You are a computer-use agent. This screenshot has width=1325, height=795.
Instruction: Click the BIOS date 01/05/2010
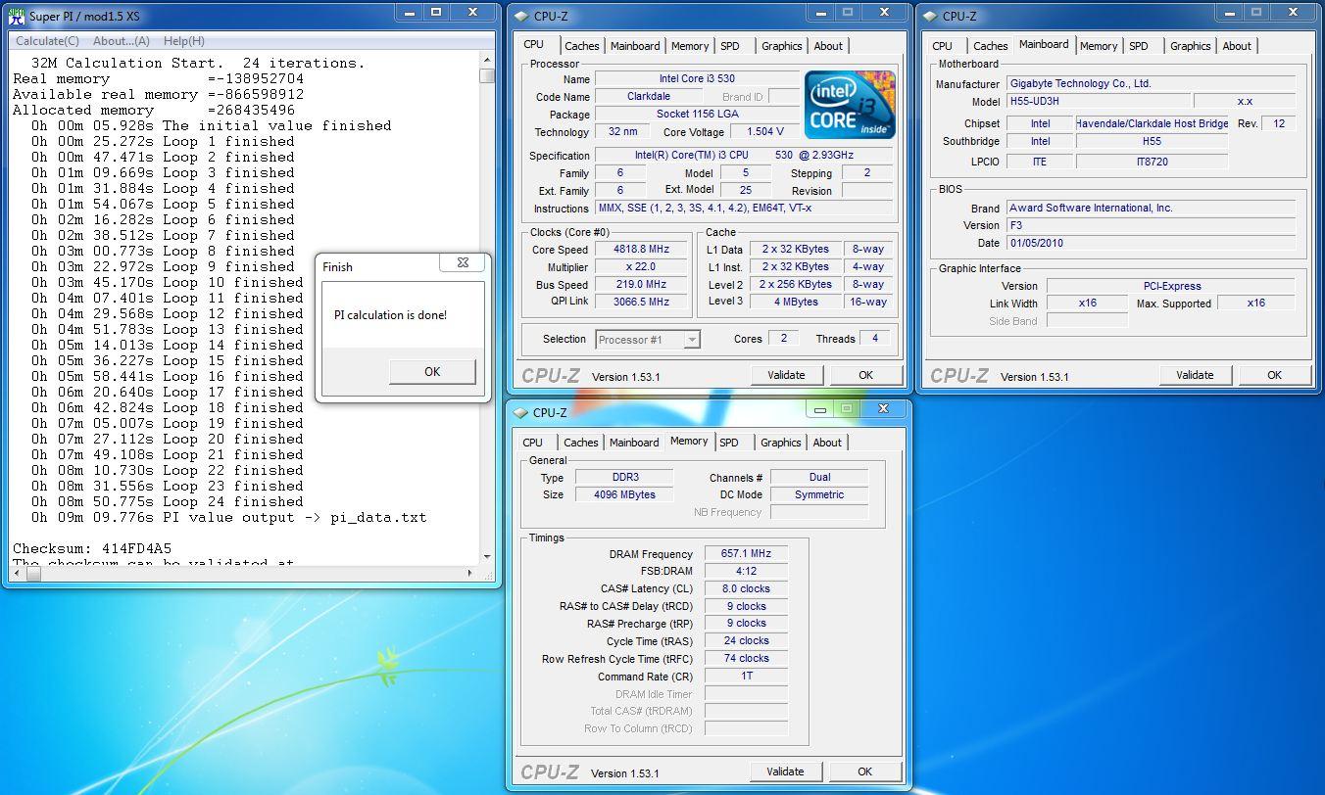pyautogui.click(x=1151, y=243)
